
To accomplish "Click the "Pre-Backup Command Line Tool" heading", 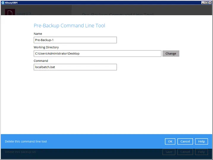I will pyautogui.click(x=69, y=26).
